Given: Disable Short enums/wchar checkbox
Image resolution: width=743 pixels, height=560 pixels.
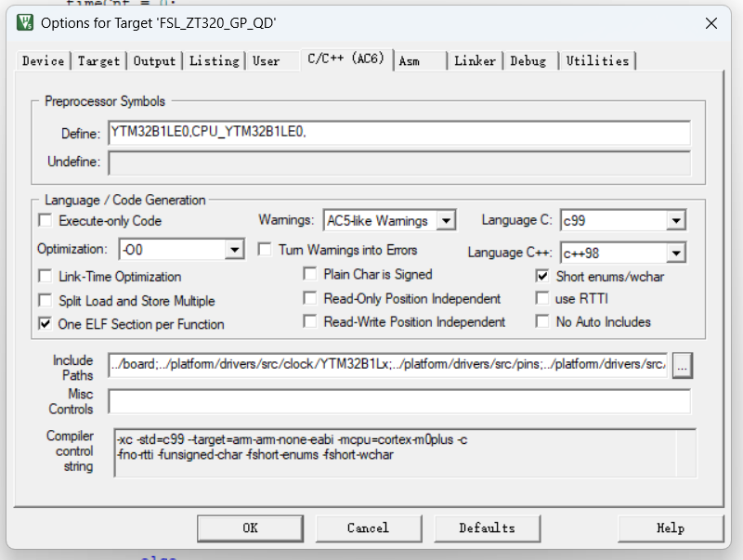Looking at the screenshot, I should coord(542,276).
